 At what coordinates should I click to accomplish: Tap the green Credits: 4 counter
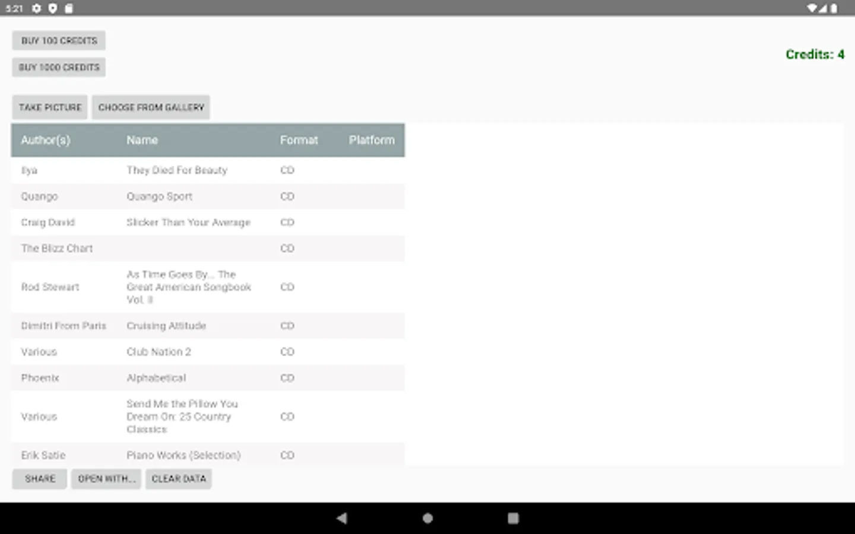click(815, 54)
